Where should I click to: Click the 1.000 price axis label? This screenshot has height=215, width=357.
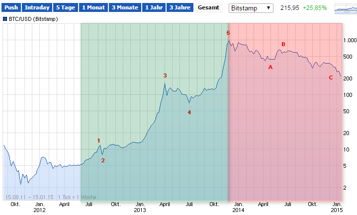click(350, 40)
